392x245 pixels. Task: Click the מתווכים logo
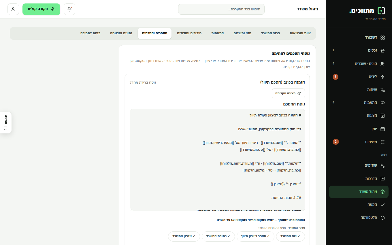[367, 11]
